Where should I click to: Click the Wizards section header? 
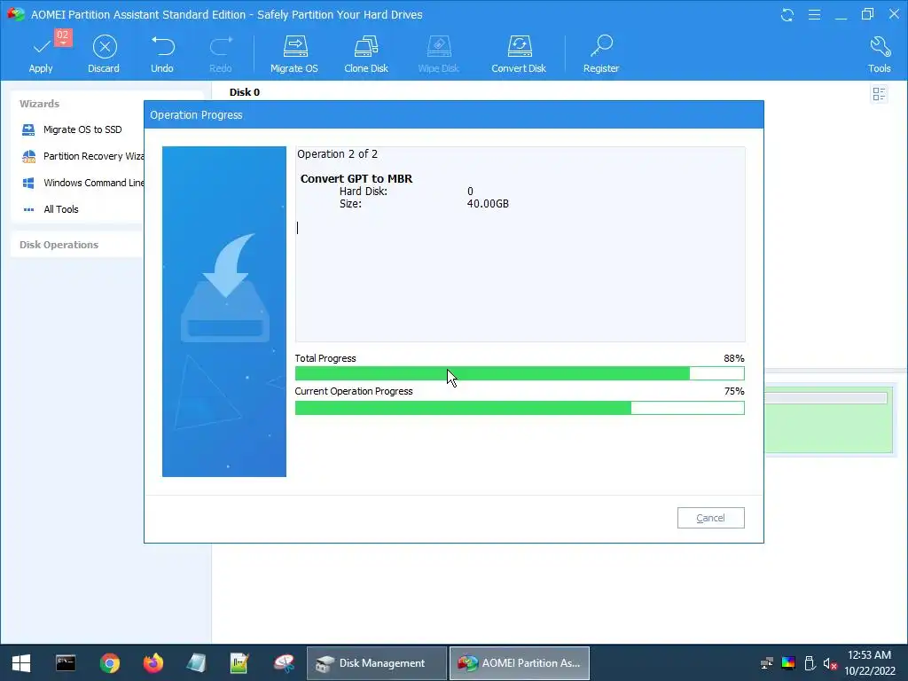coord(39,104)
